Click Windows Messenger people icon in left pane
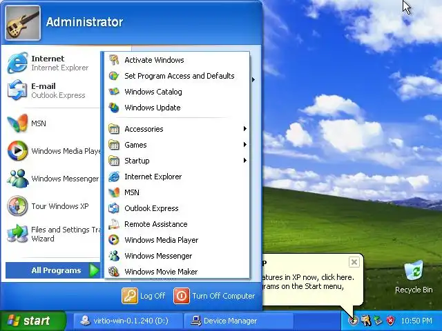 pos(17,179)
